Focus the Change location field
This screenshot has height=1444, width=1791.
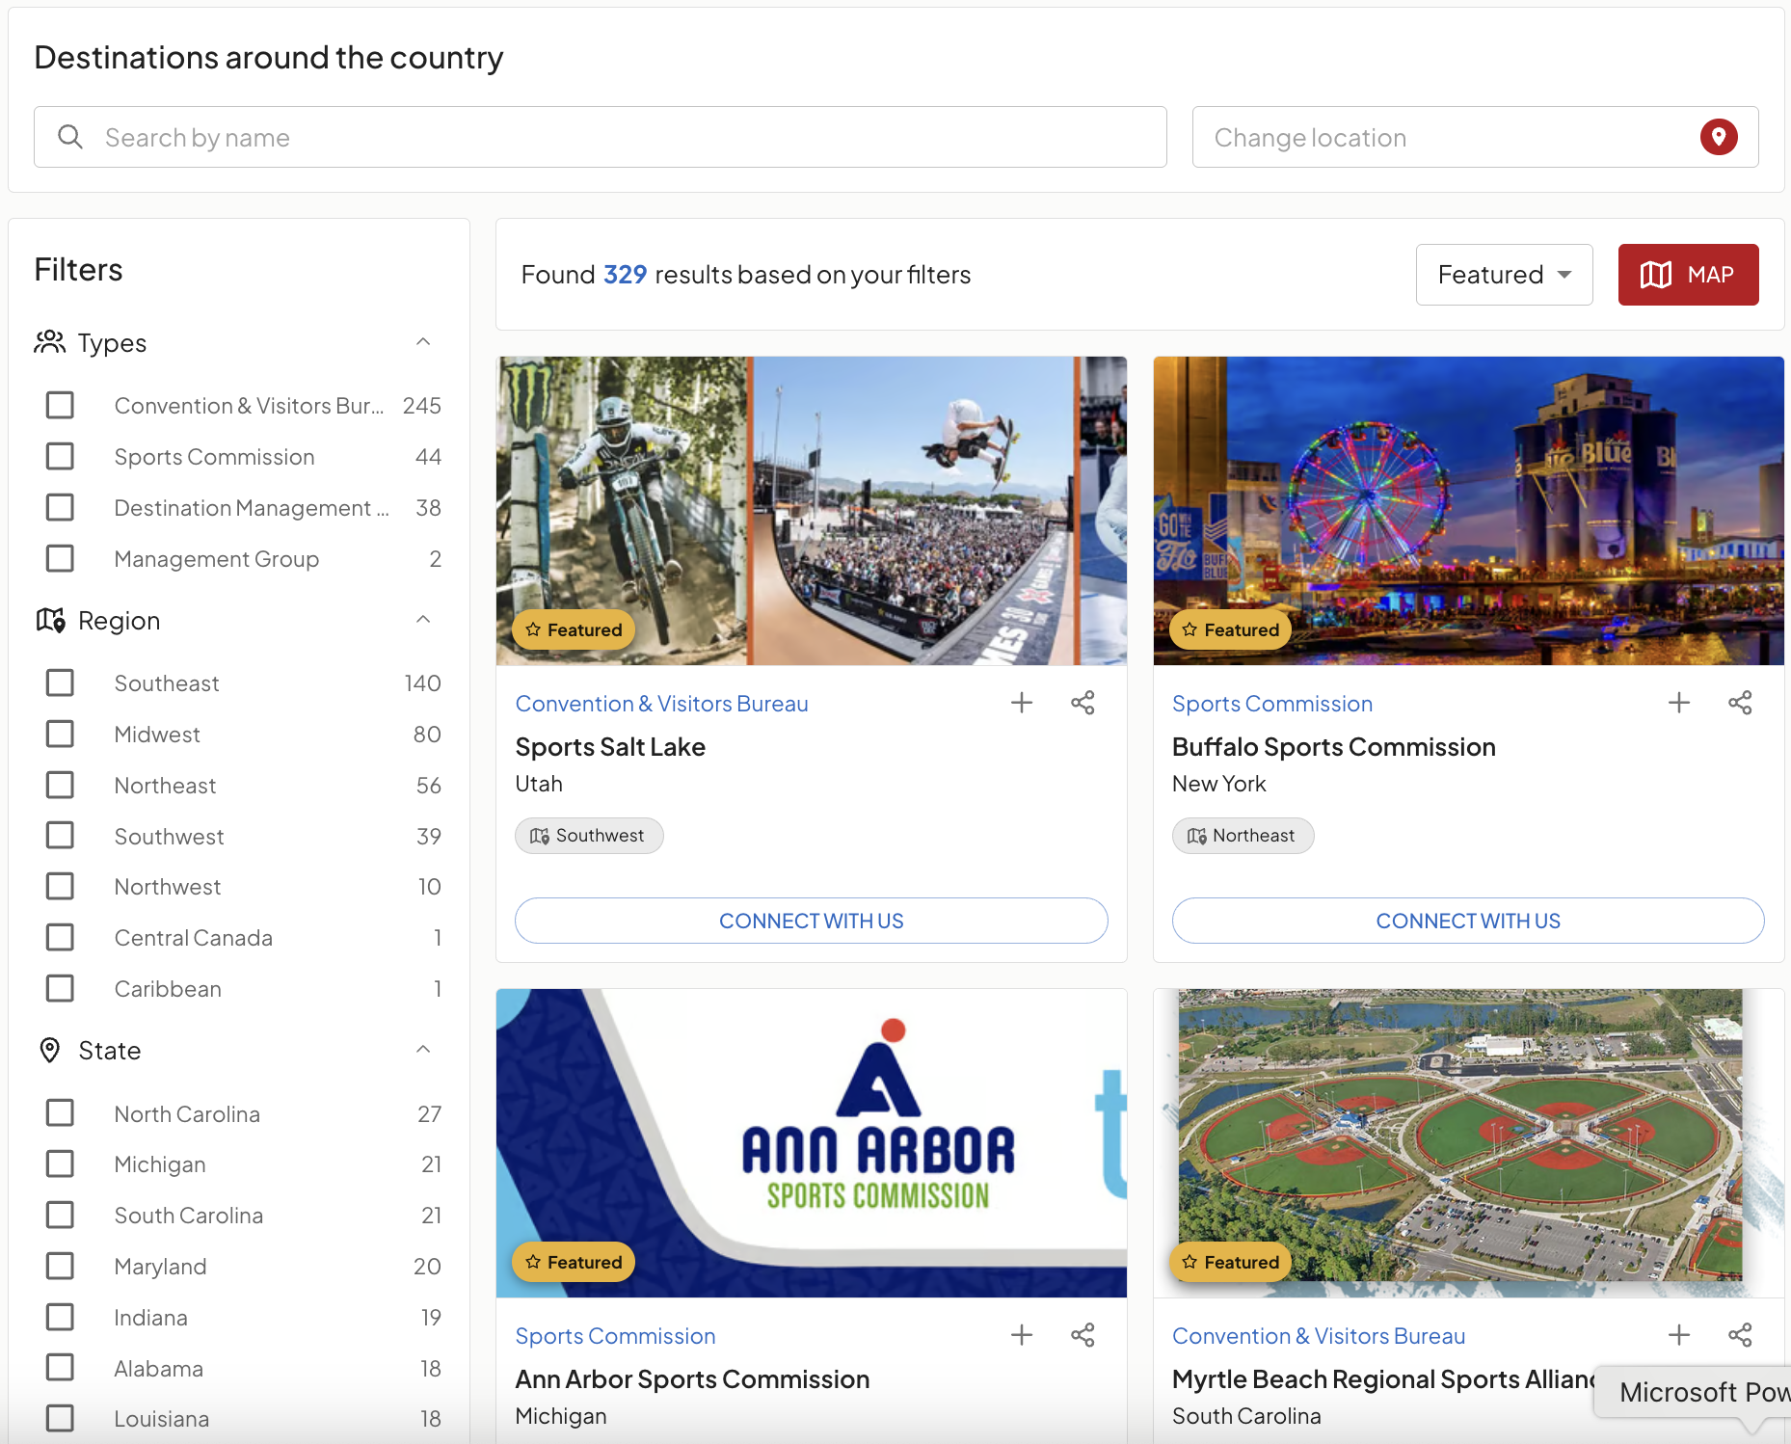1475,137
